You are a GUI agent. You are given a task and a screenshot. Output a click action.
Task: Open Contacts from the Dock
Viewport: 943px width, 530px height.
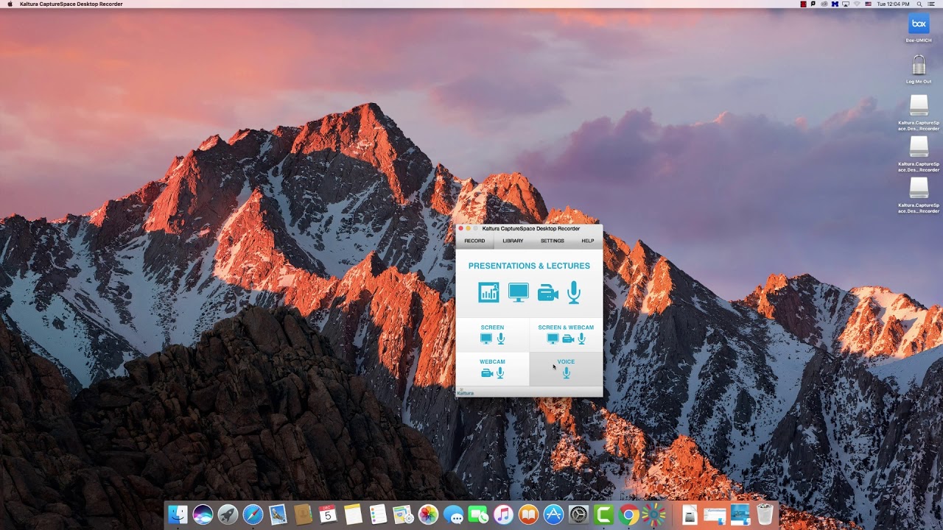point(303,515)
